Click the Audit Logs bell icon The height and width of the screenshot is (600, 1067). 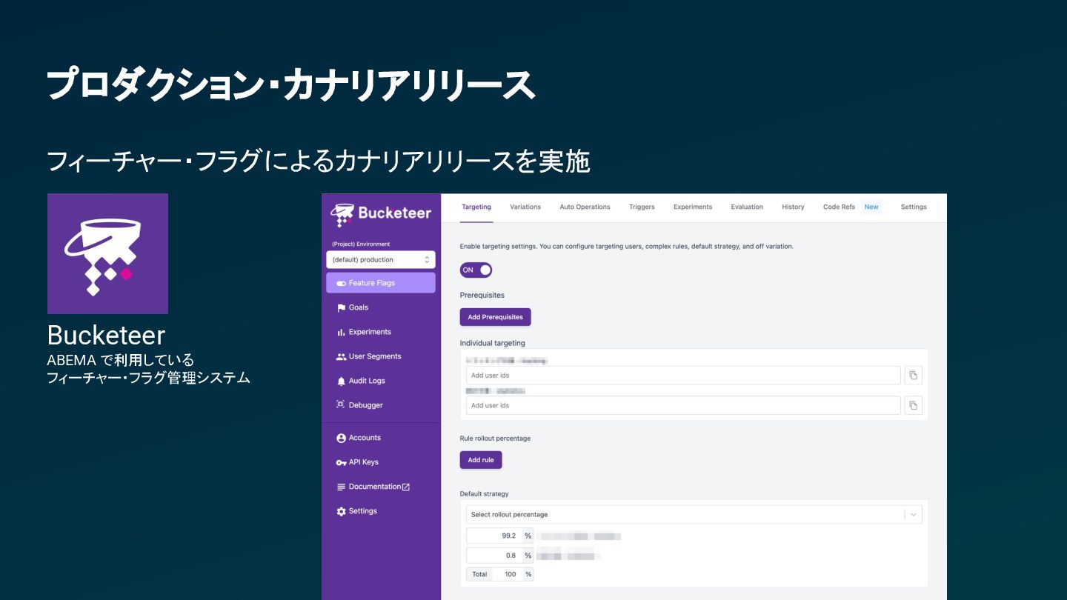341,381
